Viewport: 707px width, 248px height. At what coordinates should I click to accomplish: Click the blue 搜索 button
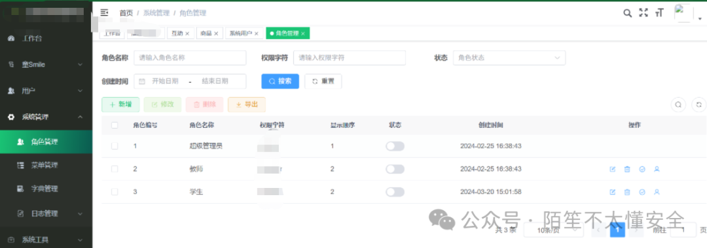pos(280,82)
